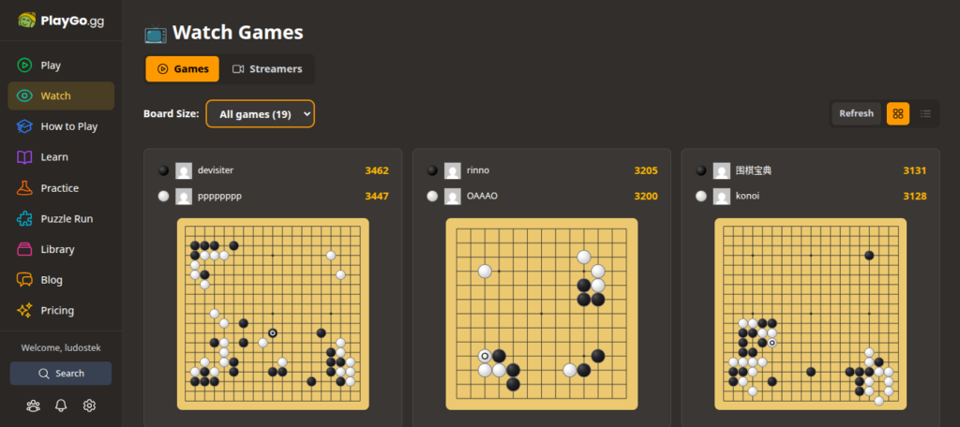960x427 pixels.
Task: Switch to grid view layout
Action: [898, 113]
